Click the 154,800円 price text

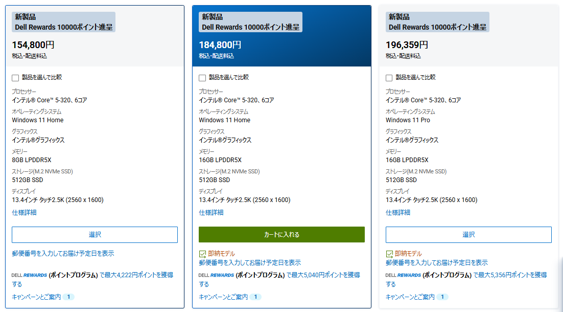pyautogui.click(x=33, y=45)
